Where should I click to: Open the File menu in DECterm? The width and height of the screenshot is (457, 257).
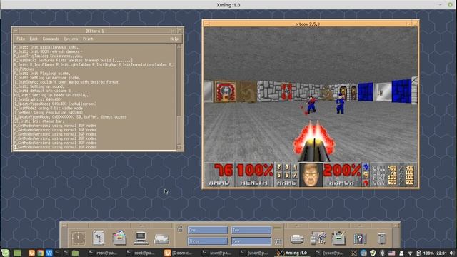(21, 39)
